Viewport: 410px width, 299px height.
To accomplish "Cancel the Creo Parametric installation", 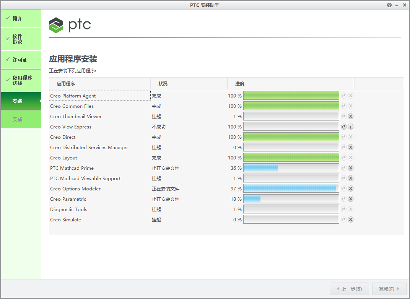I will 351,199.
